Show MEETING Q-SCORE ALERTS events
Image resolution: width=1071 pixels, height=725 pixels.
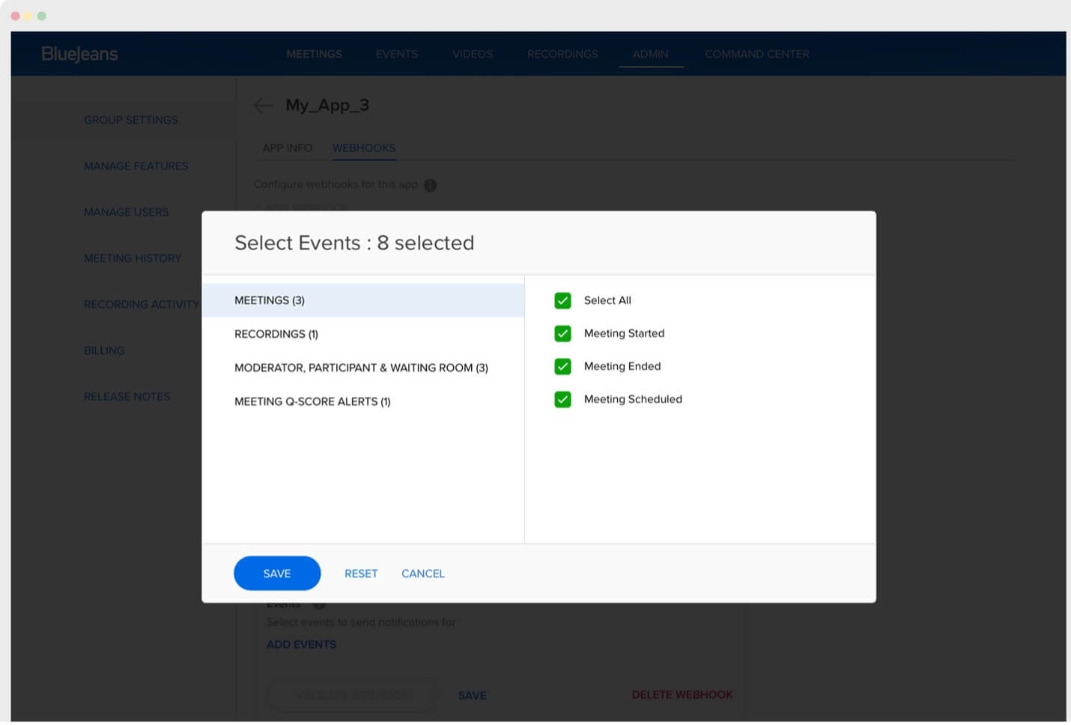point(312,401)
